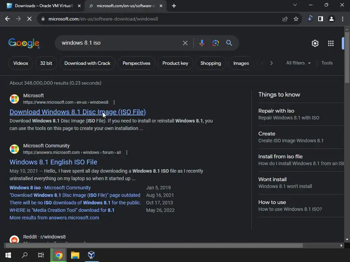Search by image with Google Lens icon

(x=216, y=43)
